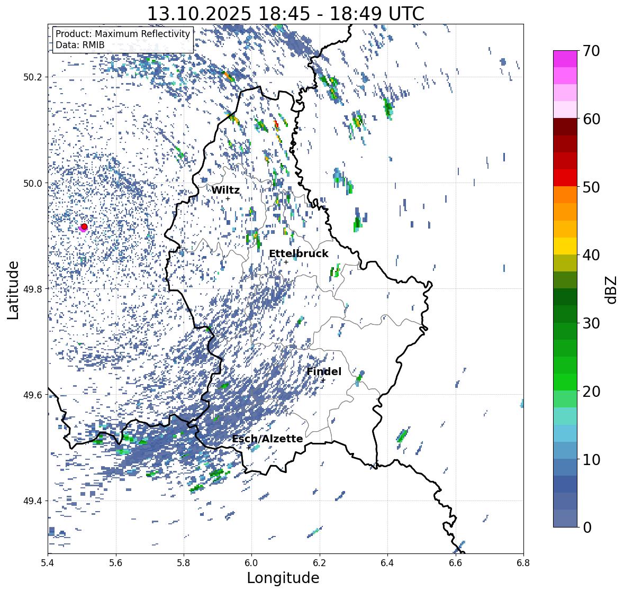The height and width of the screenshot is (591, 624).
Task: Click latitude tick label 49.4
Action: 33,501
